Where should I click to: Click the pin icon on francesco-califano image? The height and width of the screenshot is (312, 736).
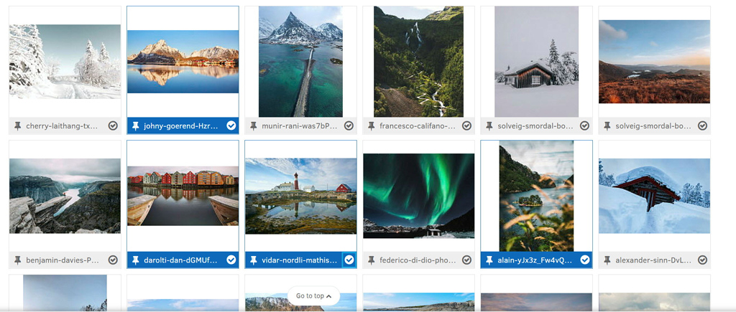click(372, 126)
